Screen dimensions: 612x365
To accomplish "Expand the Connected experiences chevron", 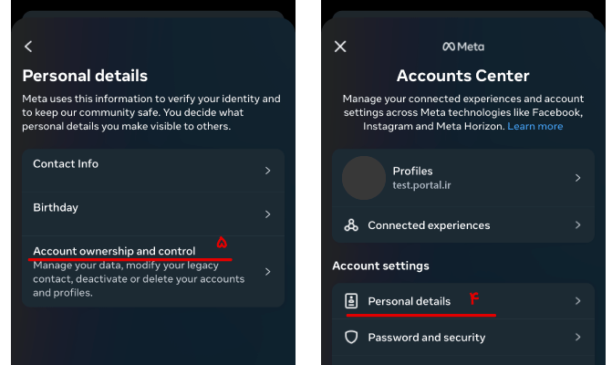I will tap(577, 225).
